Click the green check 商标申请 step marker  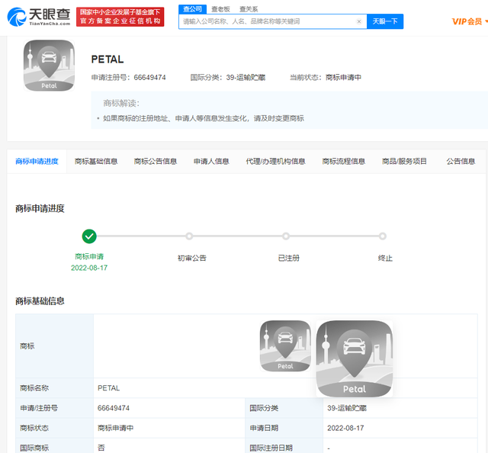point(89,236)
